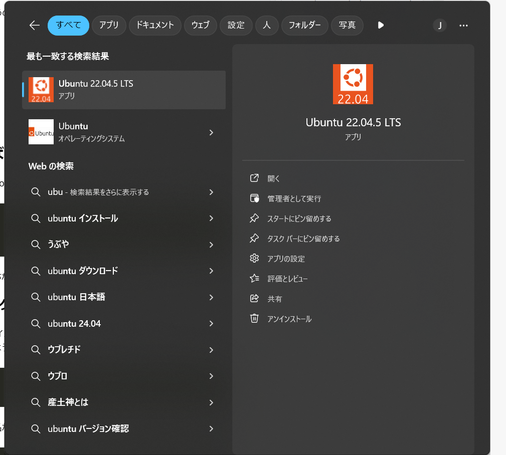506x455 pixels.
Task: Click the share icon beside 共有
Action: 254,298
